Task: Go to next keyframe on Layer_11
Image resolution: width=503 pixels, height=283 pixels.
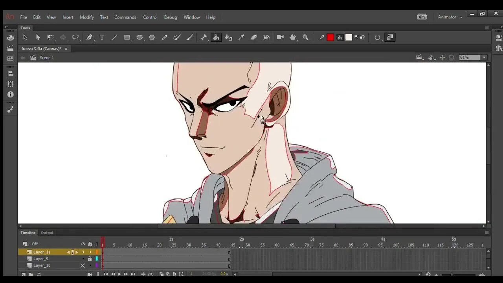Action: point(77,252)
